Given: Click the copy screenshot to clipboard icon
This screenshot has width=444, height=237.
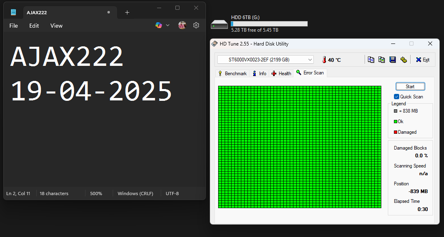Looking at the screenshot, I should pos(381,60).
